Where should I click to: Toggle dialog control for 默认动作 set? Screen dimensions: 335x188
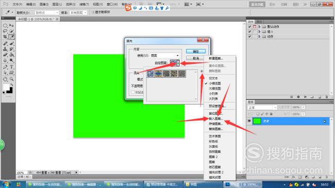click(255, 27)
